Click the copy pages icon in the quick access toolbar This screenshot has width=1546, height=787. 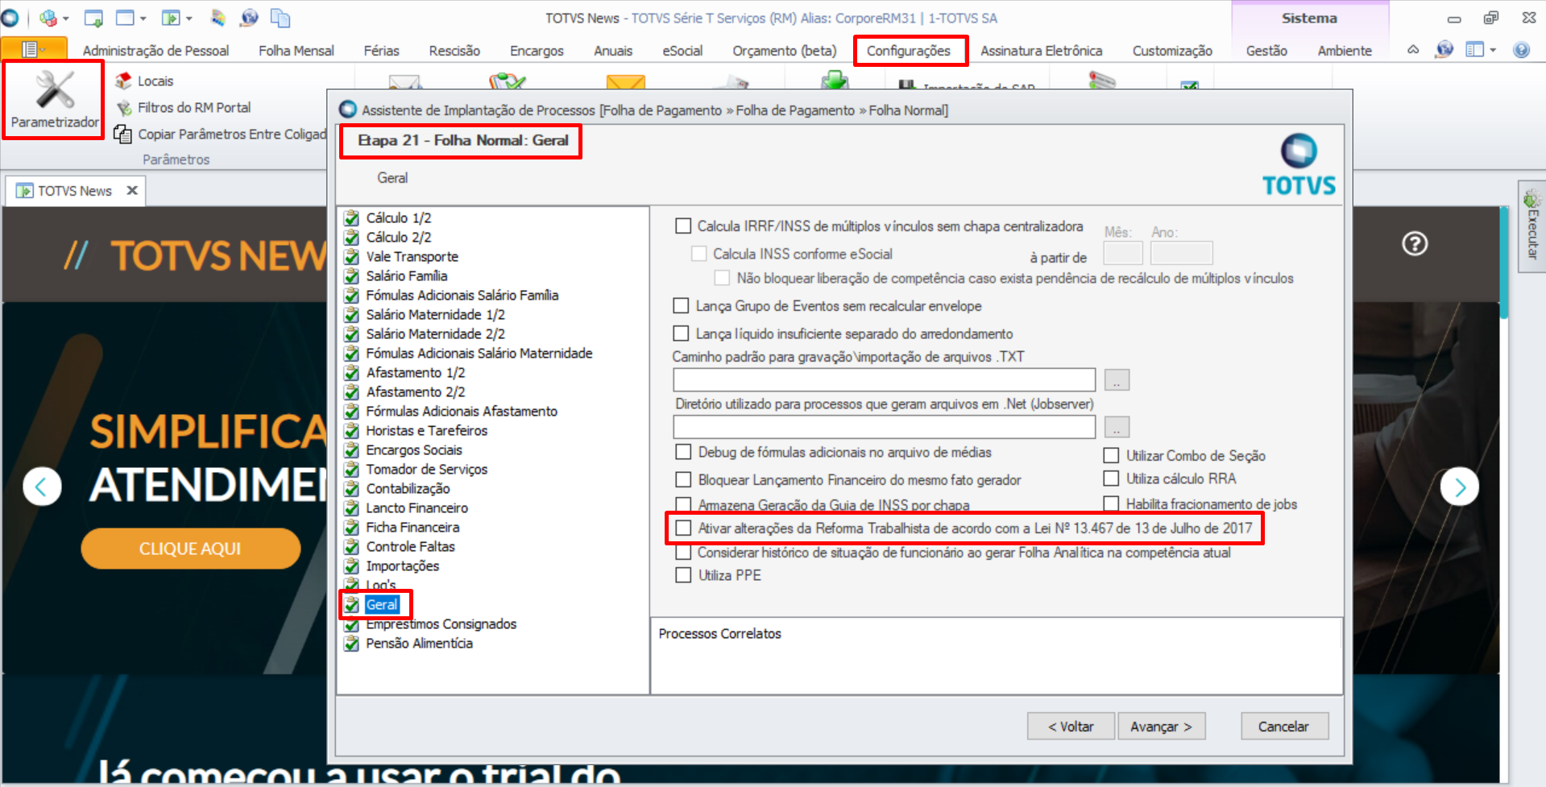pyautogui.click(x=280, y=18)
